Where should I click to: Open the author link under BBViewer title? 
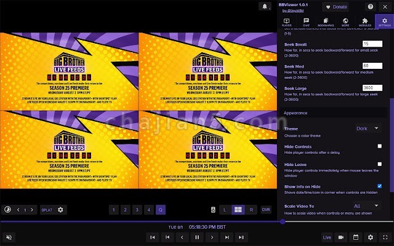click(293, 11)
